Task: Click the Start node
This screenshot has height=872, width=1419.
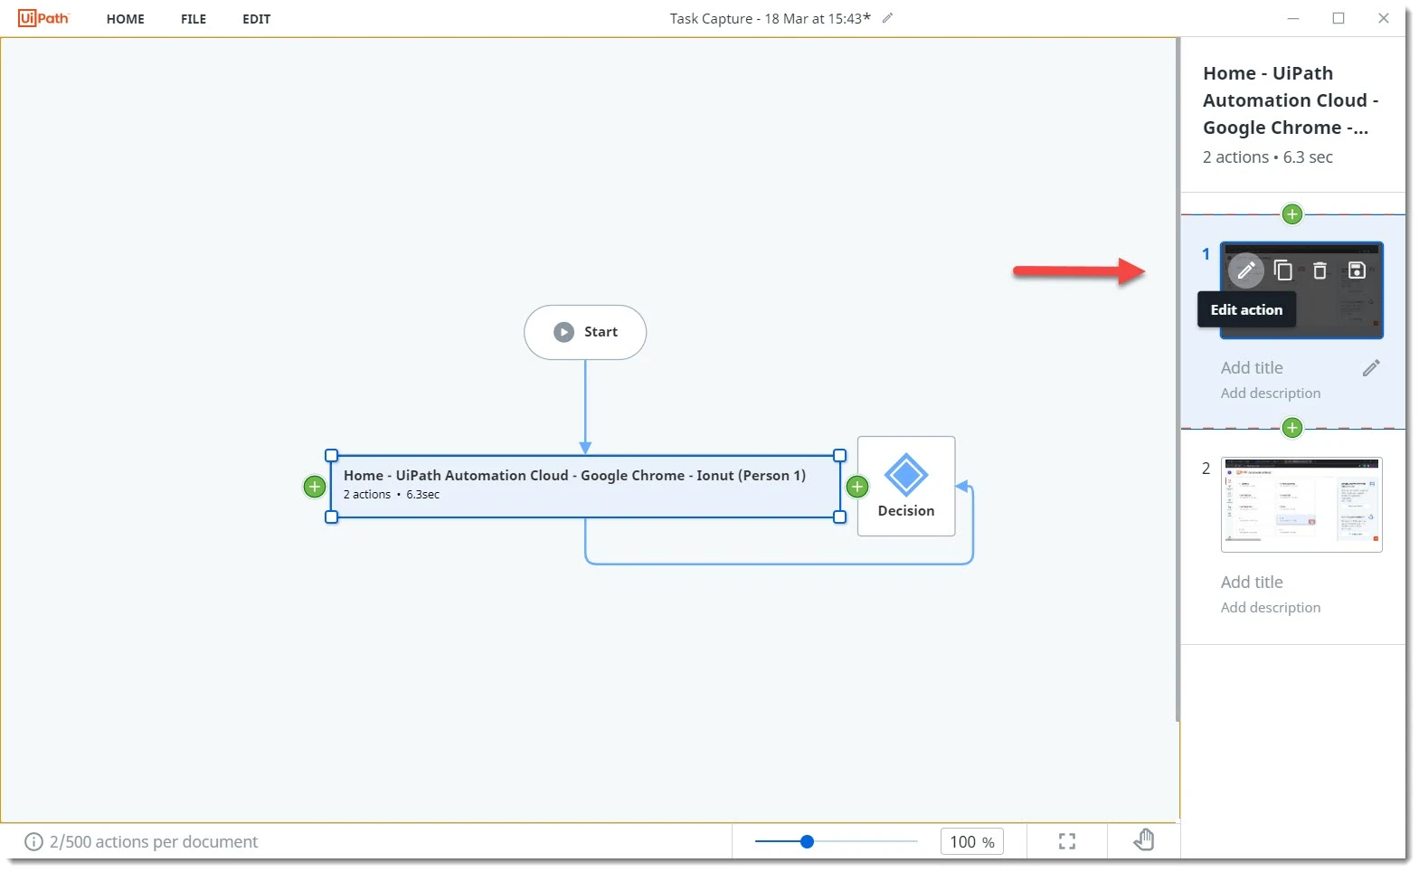Action: pos(585,332)
